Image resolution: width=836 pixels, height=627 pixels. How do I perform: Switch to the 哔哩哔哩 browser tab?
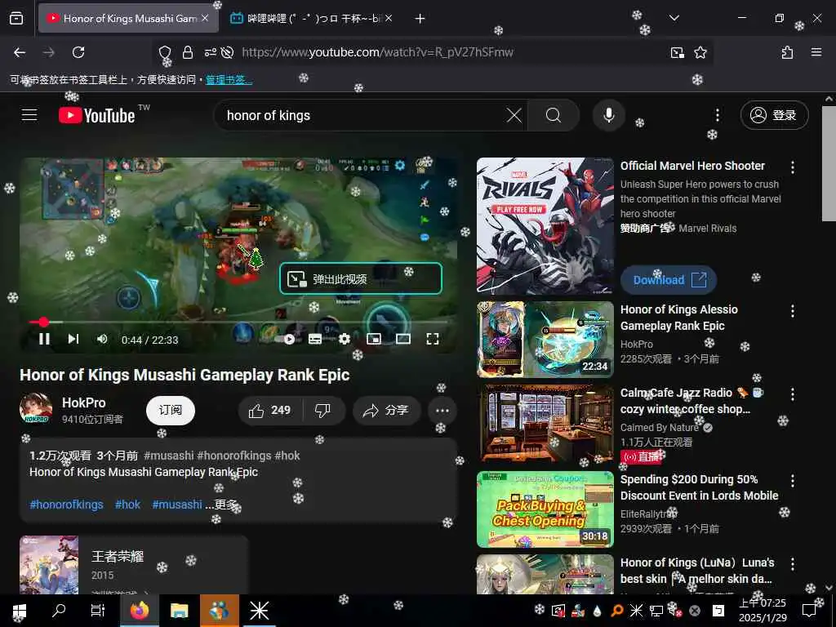(310, 18)
